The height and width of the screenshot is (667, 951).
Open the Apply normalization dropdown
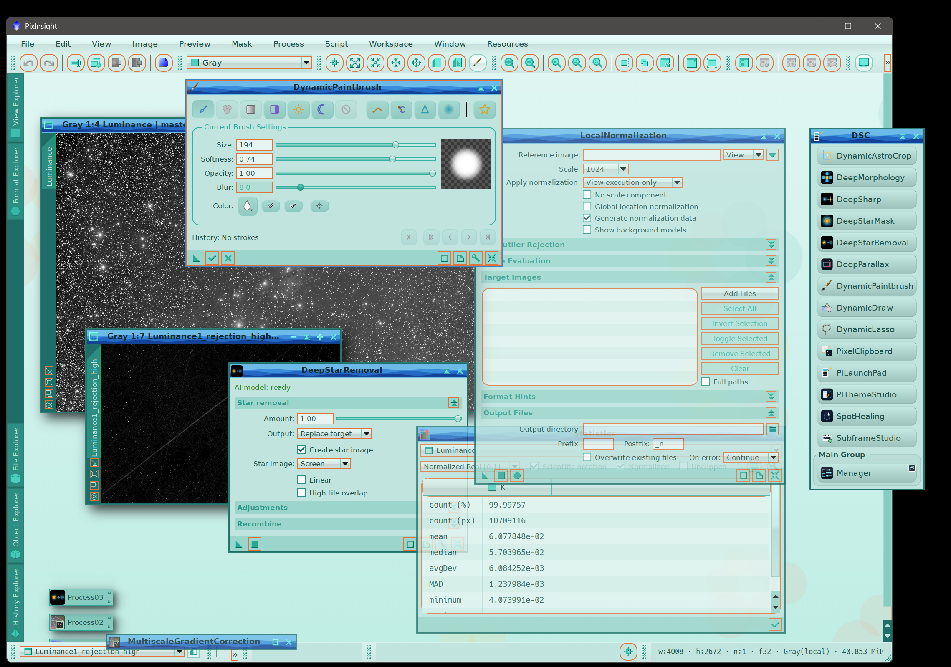coord(632,182)
